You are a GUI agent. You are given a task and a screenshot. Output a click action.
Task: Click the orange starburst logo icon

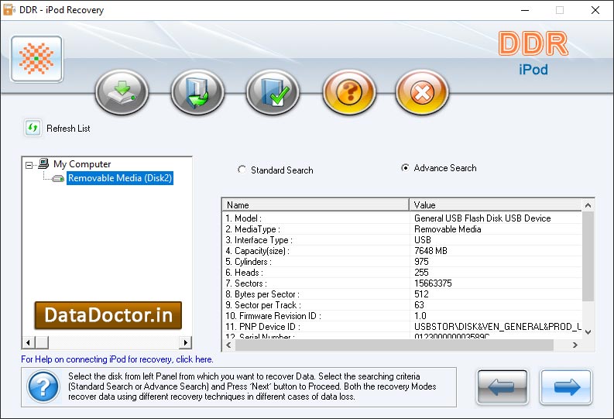tap(37, 59)
